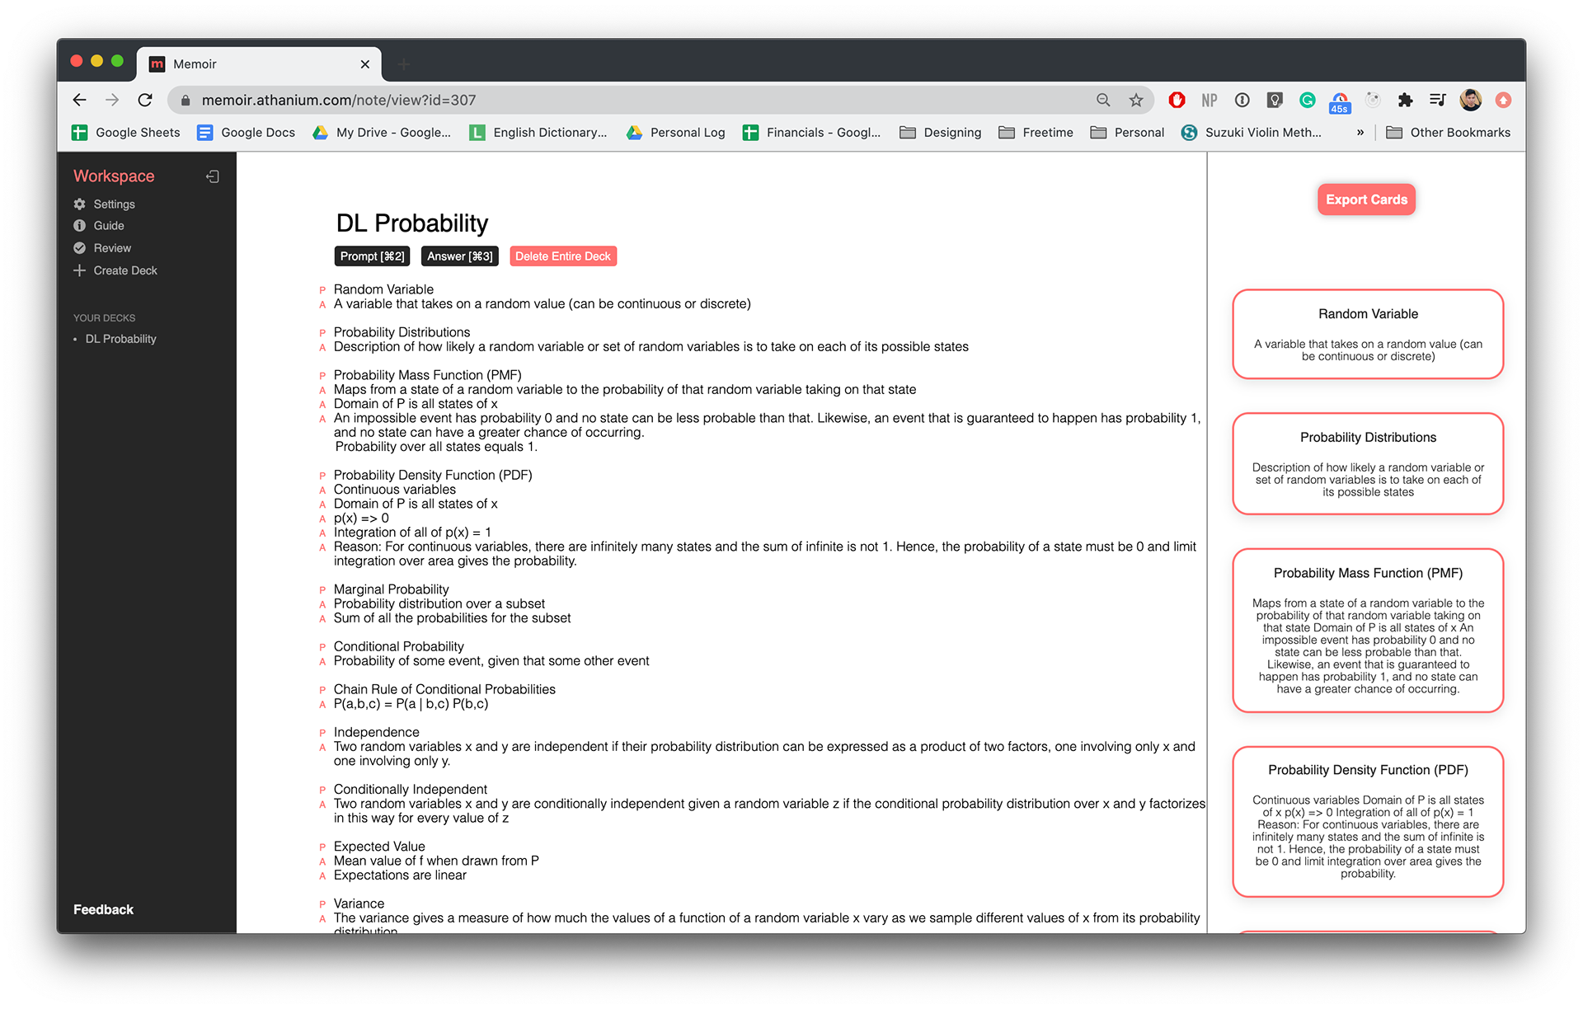The image size is (1583, 1009).
Task: Click the prompt line 'Conditional Probability'
Action: coord(398,646)
